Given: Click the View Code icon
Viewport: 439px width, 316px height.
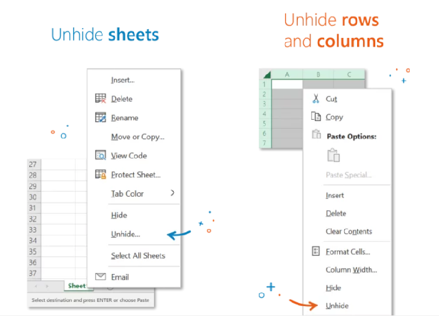Looking at the screenshot, I should pyautogui.click(x=101, y=155).
